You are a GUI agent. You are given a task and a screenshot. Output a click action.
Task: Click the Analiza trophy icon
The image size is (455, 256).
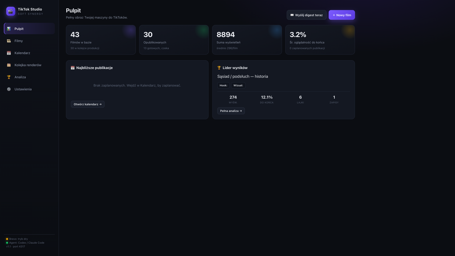click(9, 77)
